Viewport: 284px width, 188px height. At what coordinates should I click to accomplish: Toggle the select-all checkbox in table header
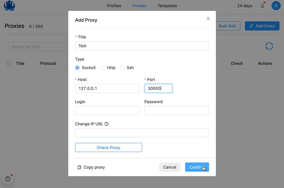[x=9, y=63]
